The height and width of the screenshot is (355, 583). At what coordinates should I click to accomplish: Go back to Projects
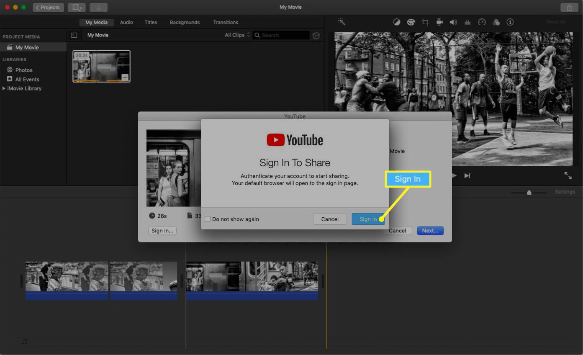48,8
